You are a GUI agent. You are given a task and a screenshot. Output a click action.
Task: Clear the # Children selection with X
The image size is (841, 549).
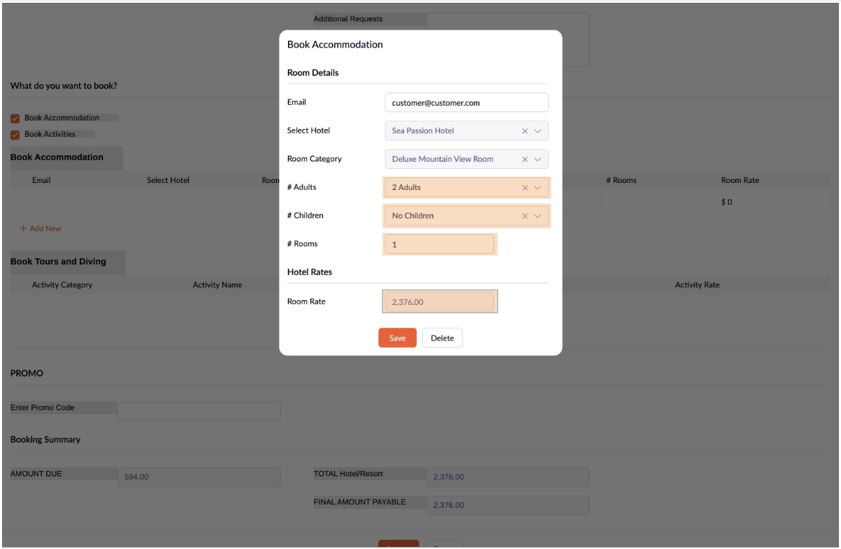[525, 216]
